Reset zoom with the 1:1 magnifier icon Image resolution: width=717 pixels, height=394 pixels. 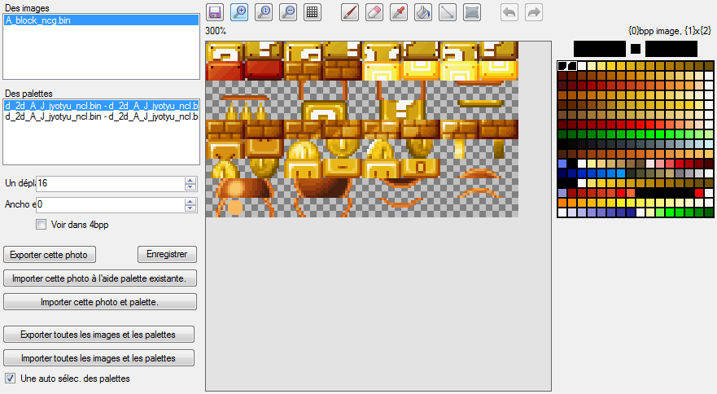click(264, 12)
